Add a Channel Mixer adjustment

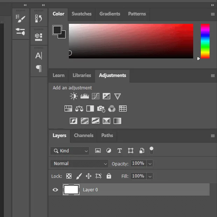pos(112,109)
